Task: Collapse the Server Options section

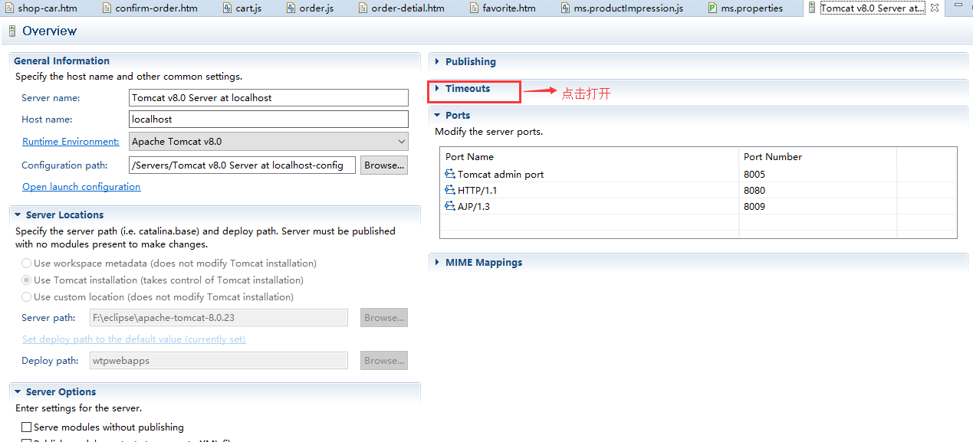Action: (x=18, y=392)
